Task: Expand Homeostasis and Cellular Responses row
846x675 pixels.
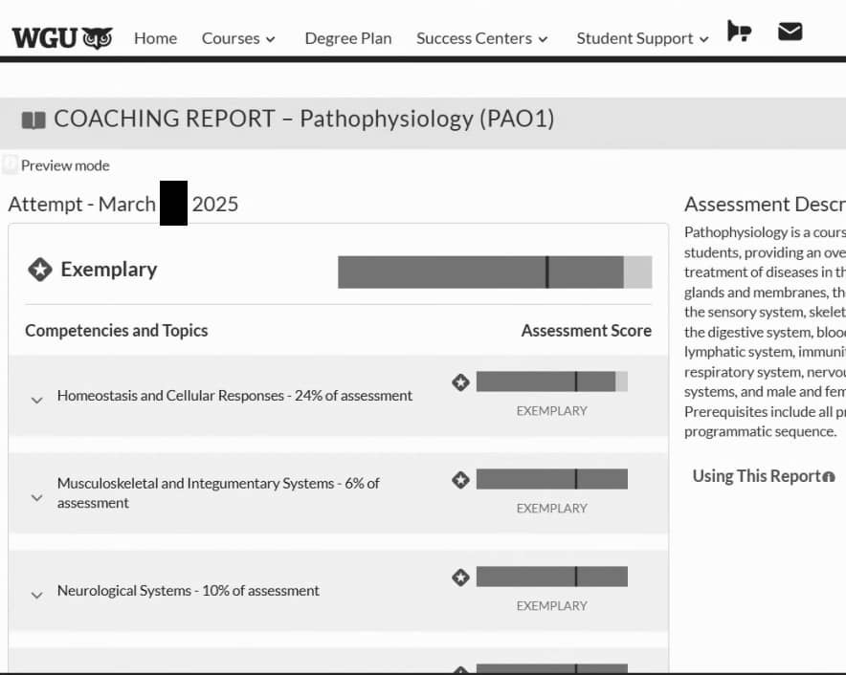Action: (x=36, y=400)
